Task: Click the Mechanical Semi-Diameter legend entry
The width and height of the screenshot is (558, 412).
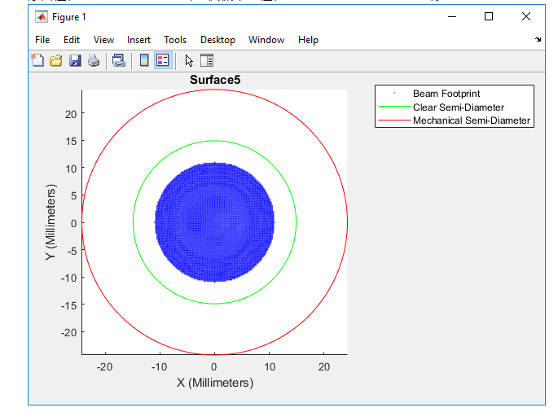Action: point(471,121)
